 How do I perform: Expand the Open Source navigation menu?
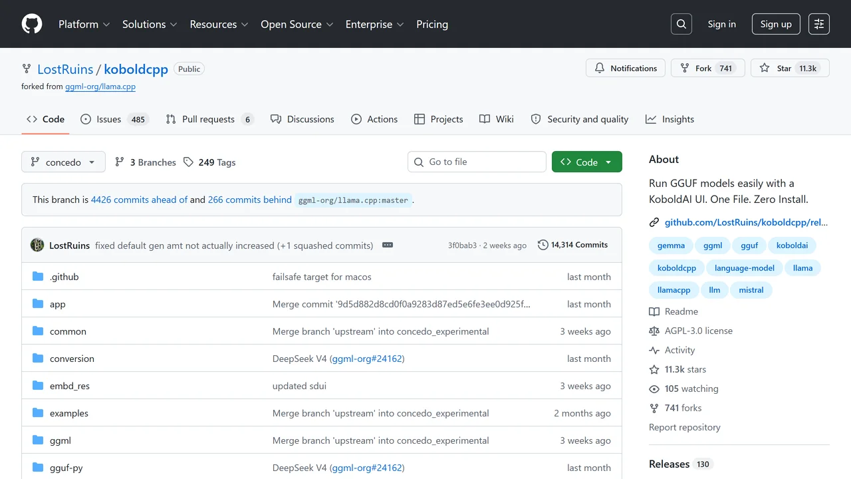pos(297,24)
